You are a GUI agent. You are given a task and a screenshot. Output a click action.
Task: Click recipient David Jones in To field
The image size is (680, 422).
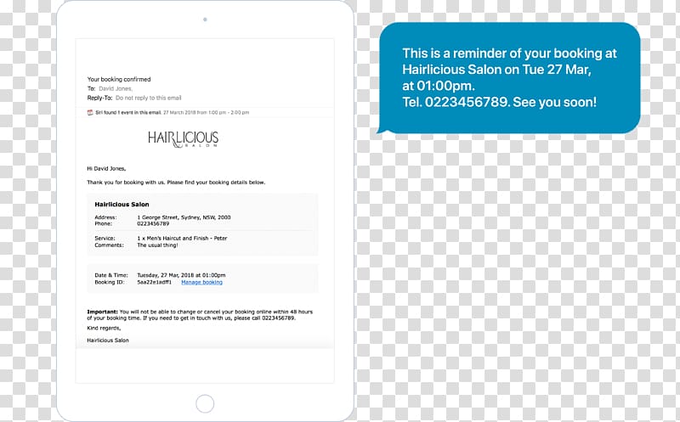point(116,88)
